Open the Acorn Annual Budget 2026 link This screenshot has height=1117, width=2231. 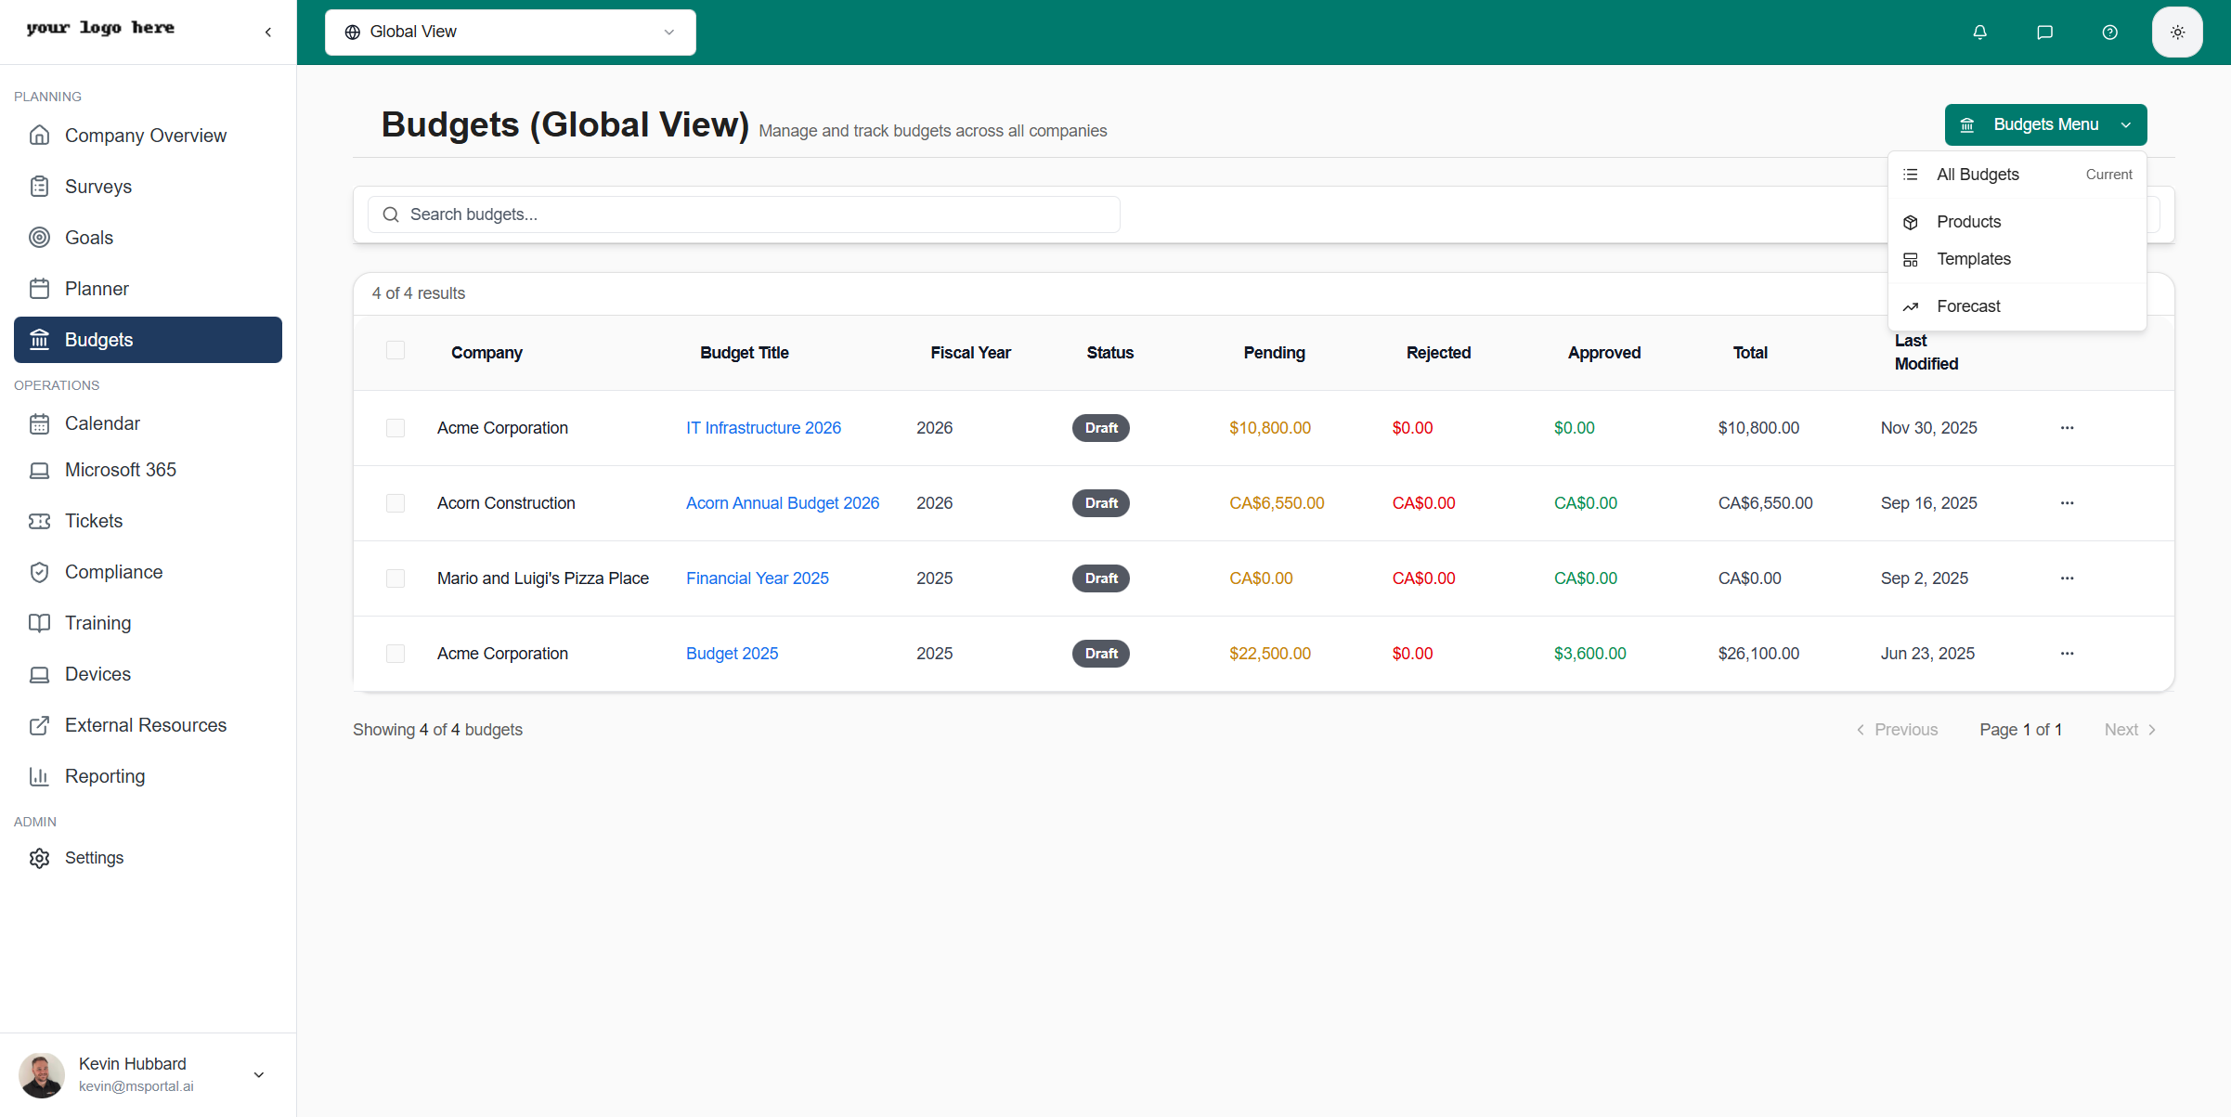[782, 503]
